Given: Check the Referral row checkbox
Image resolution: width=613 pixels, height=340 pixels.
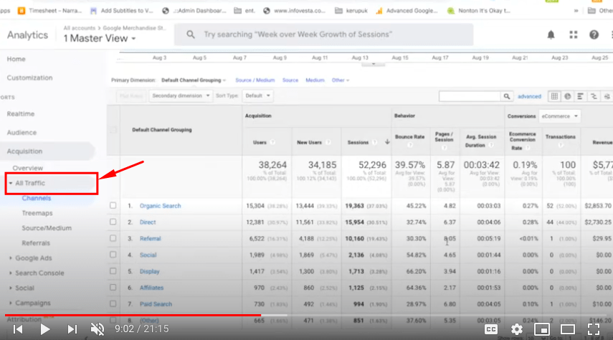Looking at the screenshot, I should click(x=113, y=239).
